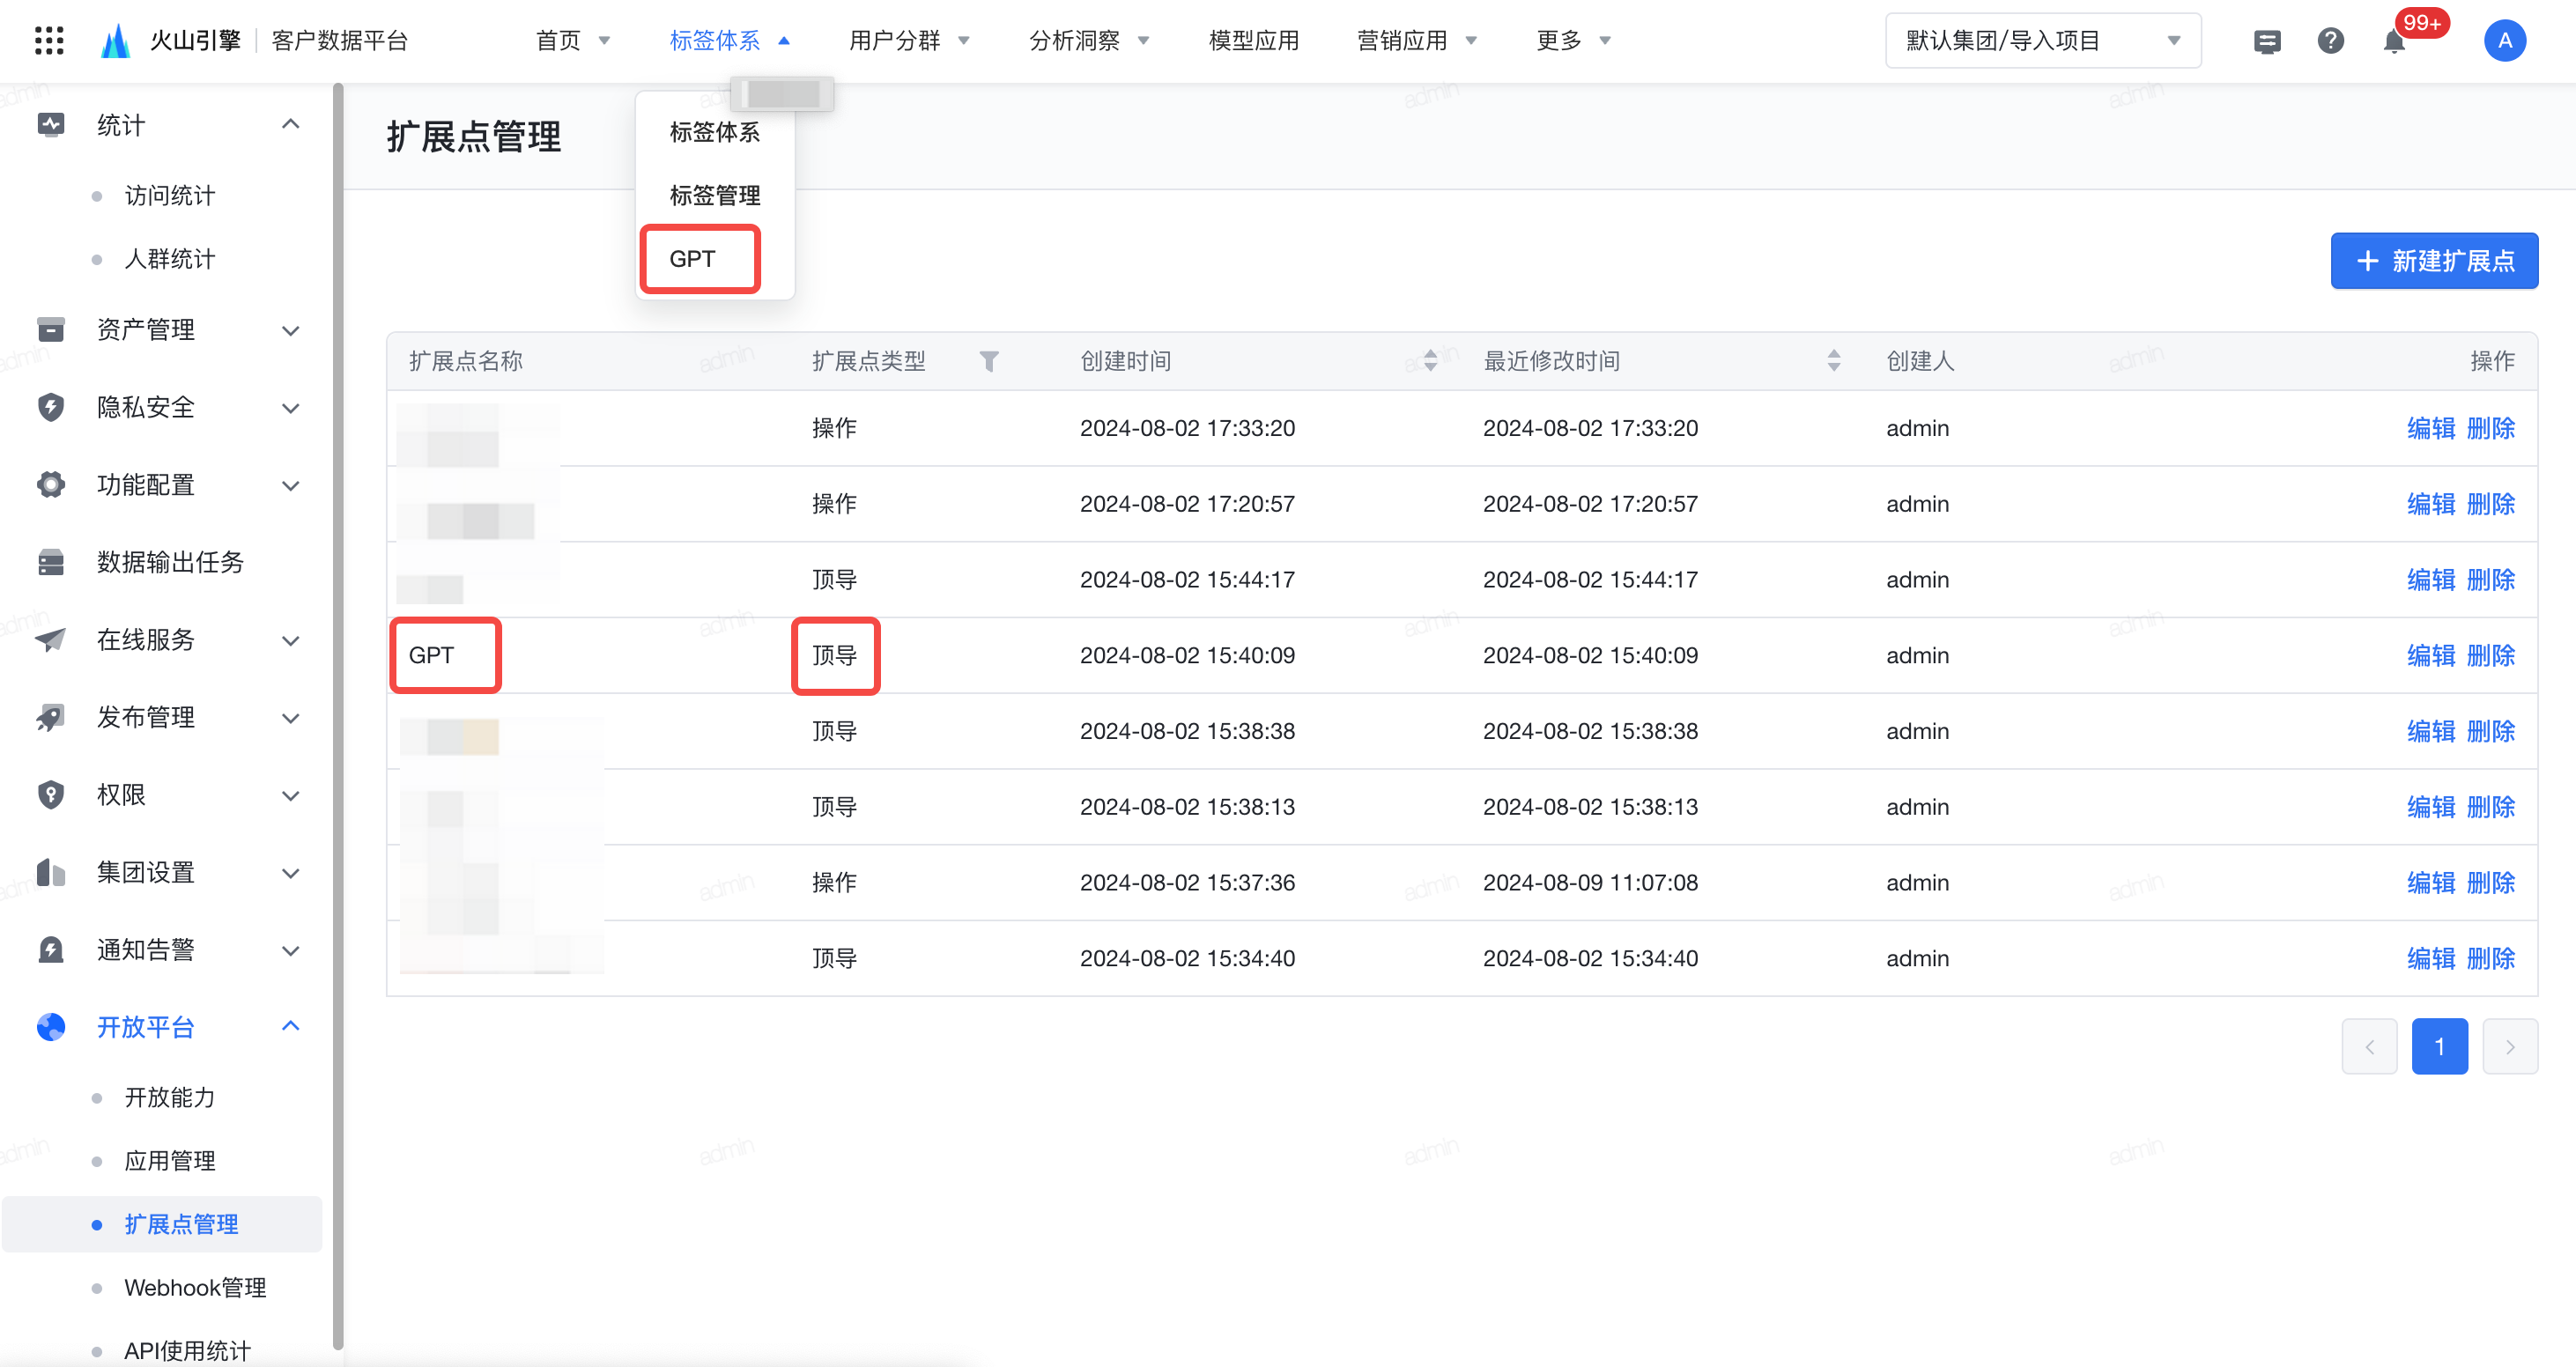This screenshot has width=2576, height=1367.
Task: Select GPT in the dropdown menu
Action: pos(692,259)
